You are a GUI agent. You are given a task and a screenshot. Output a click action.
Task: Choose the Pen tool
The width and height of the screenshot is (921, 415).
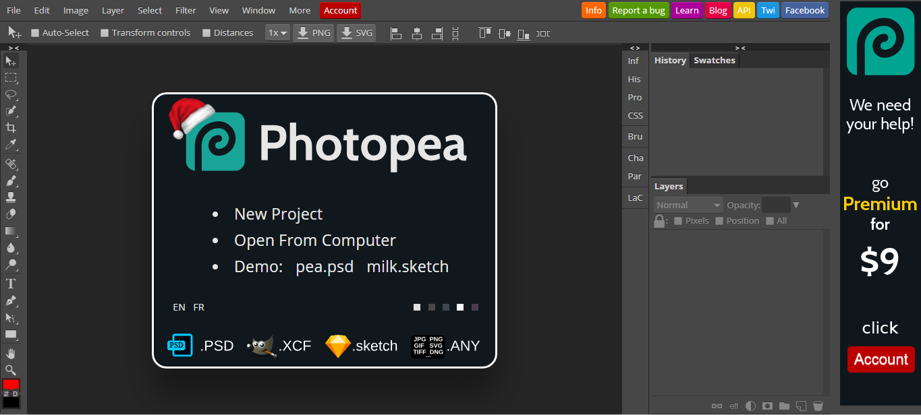coord(11,300)
